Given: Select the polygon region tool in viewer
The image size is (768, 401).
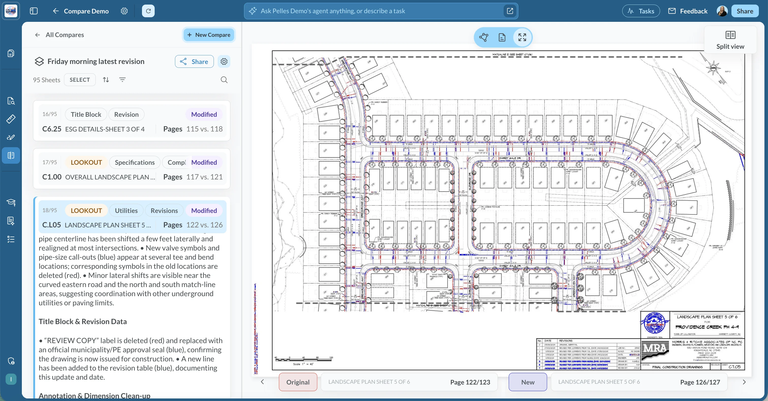Looking at the screenshot, I should click(x=484, y=37).
